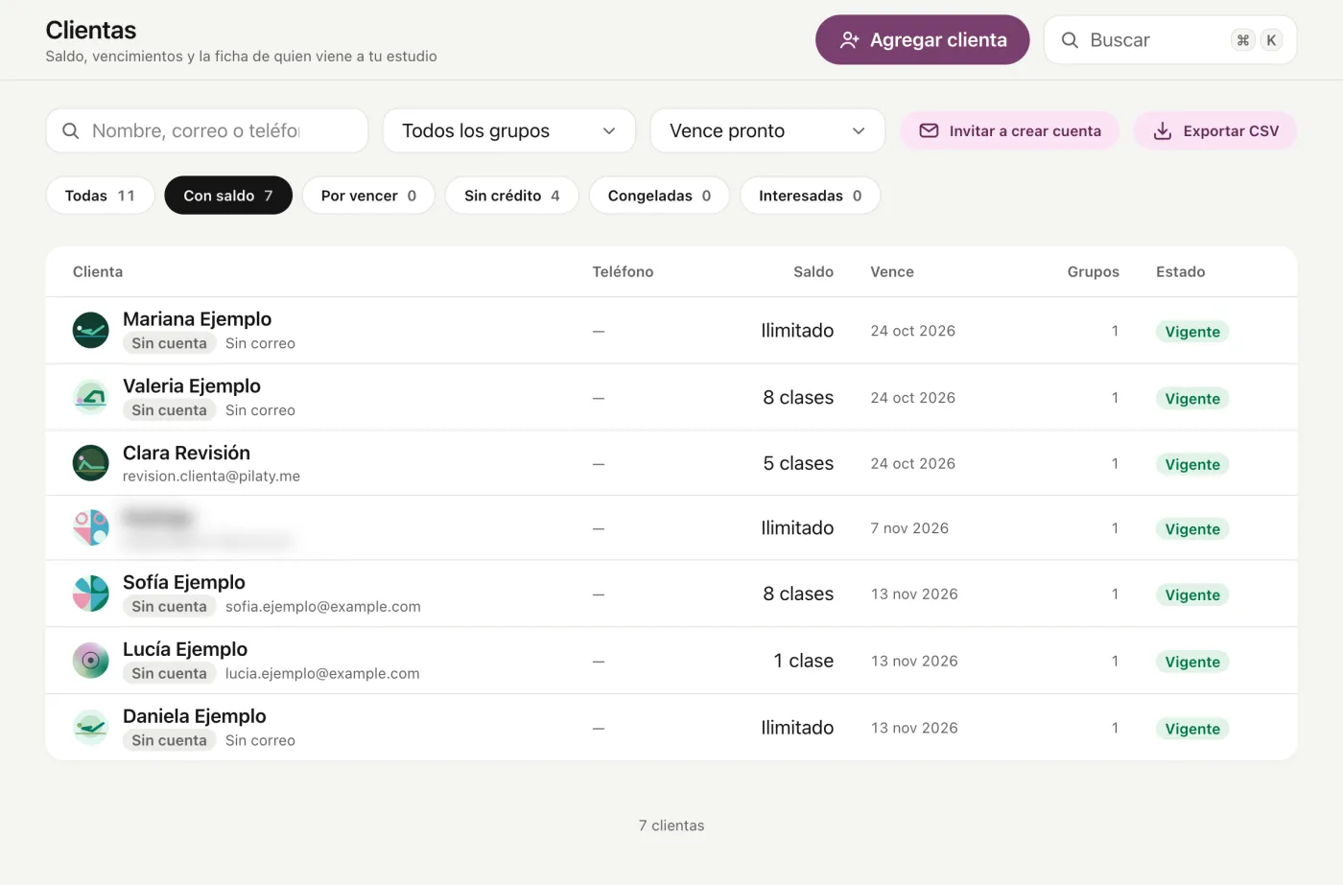Viewport: 1343px width, 885px height.
Task: Click Sofía Ejemplo's avatar icon
Action: pyautogui.click(x=91, y=594)
